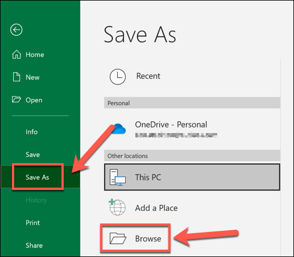Click the back arrow circle icon

point(16,30)
